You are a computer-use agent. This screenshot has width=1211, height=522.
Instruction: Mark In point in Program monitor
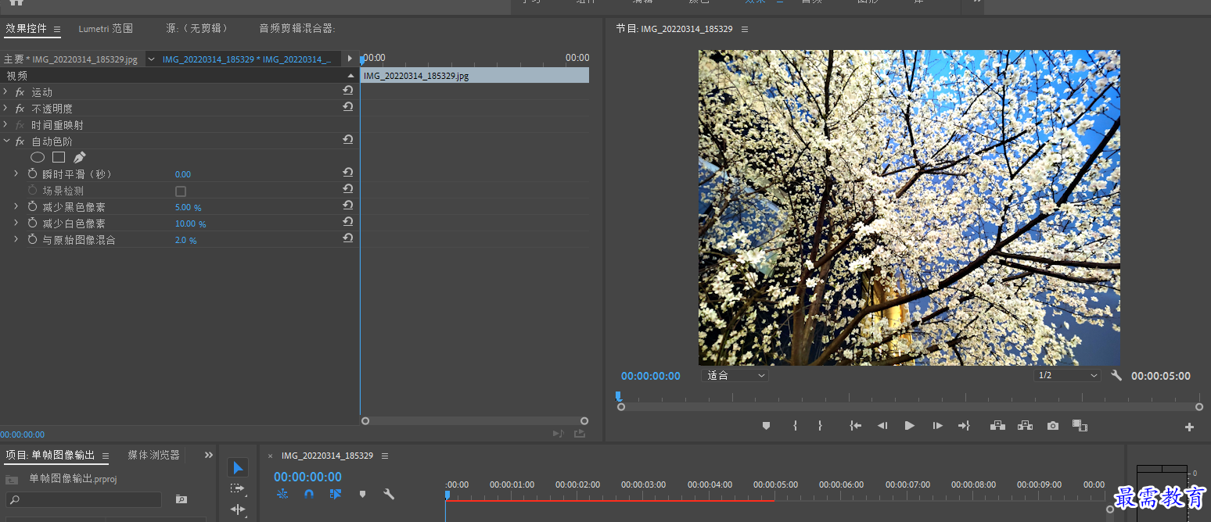click(x=795, y=426)
